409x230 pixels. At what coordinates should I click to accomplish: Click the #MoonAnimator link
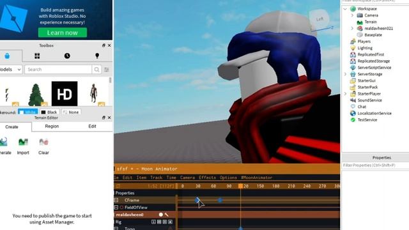pos(257,178)
